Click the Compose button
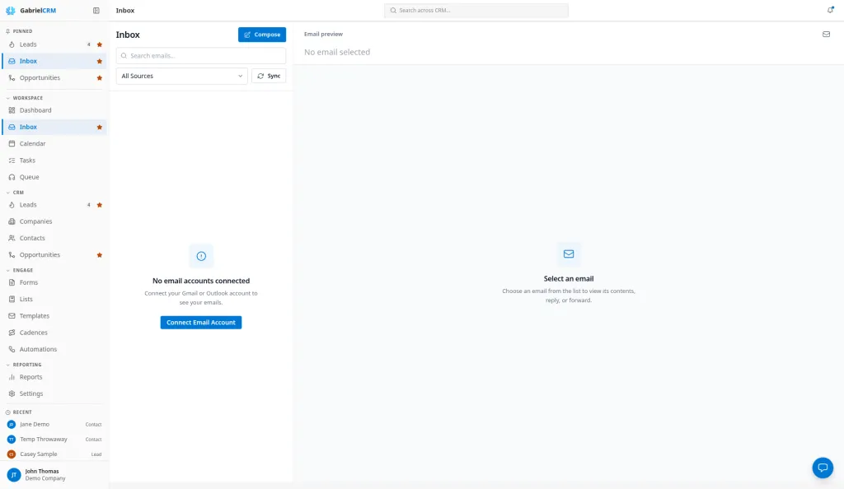844x489 pixels. pyautogui.click(x=262, y=35)
